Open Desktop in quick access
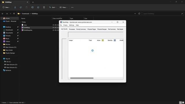The image size is (185, 104). 7,27
